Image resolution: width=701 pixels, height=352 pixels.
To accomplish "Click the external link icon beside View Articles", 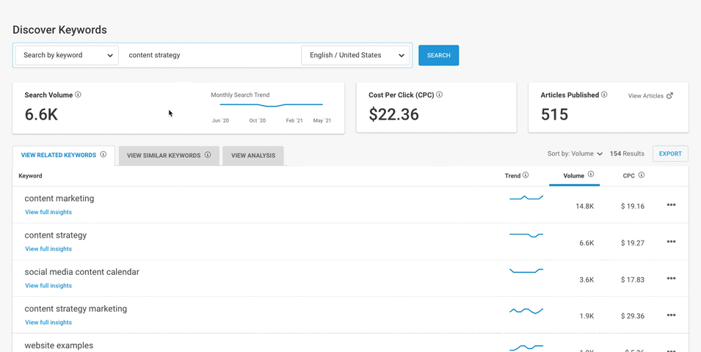I will click(x=669, y=96).
